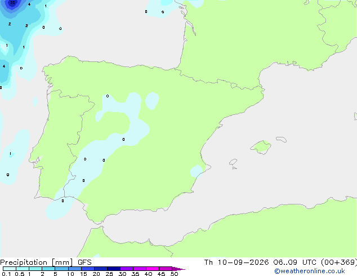Select the 5–10 mm legend color box
Image resolution: width=357 pixels, height=276 pixels.
[61, 269]
